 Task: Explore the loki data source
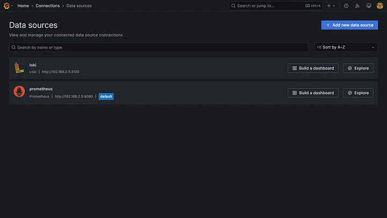358,68
